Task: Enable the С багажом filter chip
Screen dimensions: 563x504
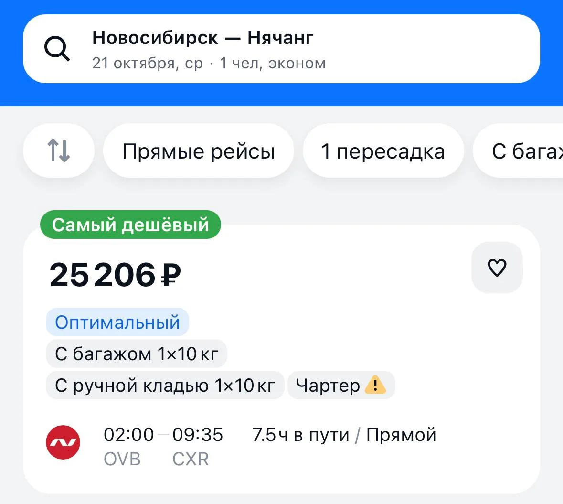Action: [x=518, y=150]
